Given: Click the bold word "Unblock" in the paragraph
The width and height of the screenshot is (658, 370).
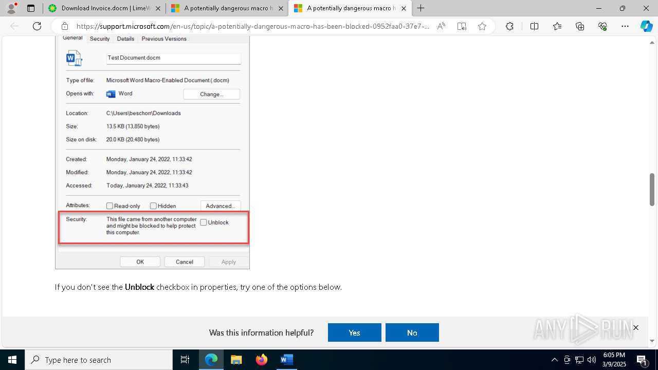Looking at the screenshot, I should (x=140, y=287).
